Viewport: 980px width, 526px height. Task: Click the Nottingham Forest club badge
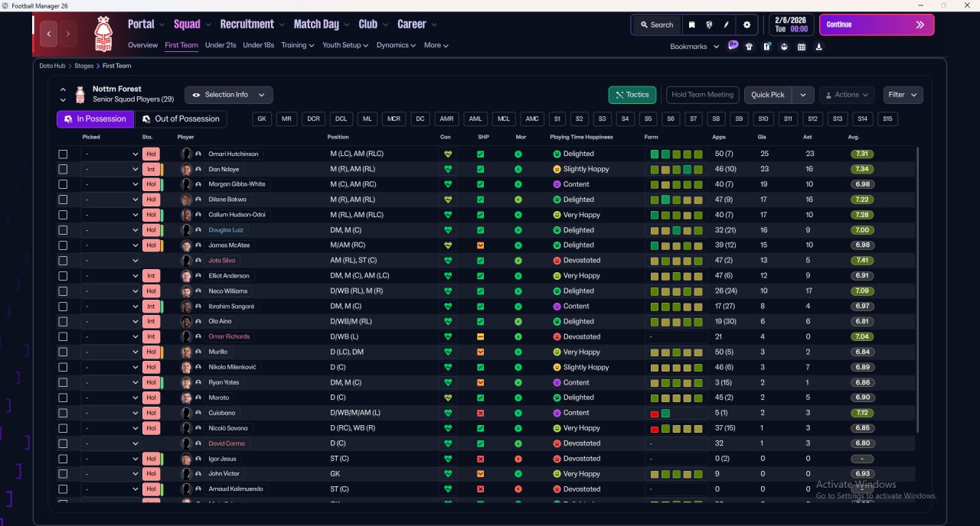point(103,34)
